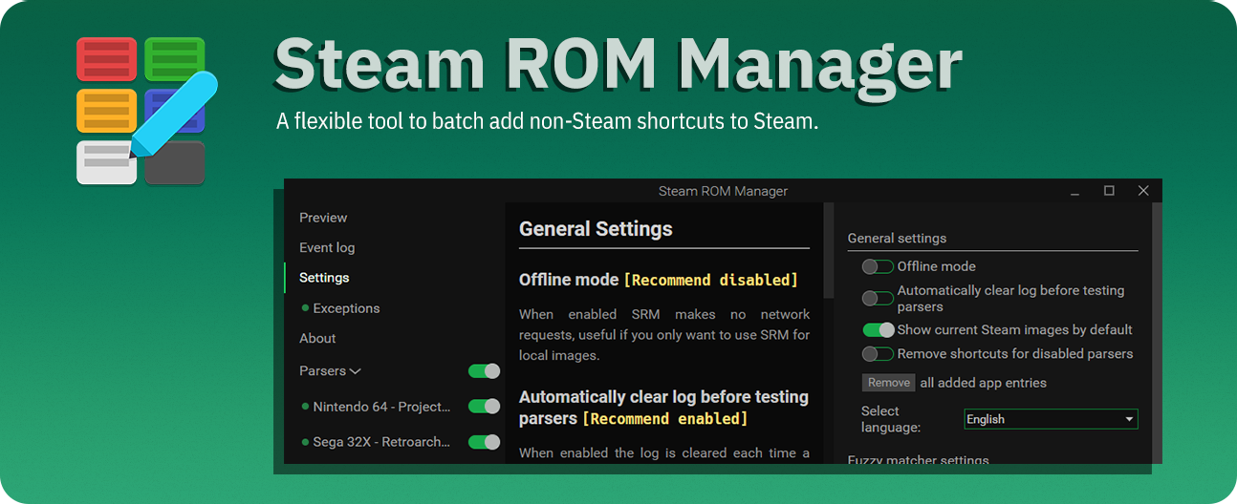The image size is (1237, 504).
Task: Toggle all Parsers switch off
Action: pyautogui.click(x=484, y=370)
